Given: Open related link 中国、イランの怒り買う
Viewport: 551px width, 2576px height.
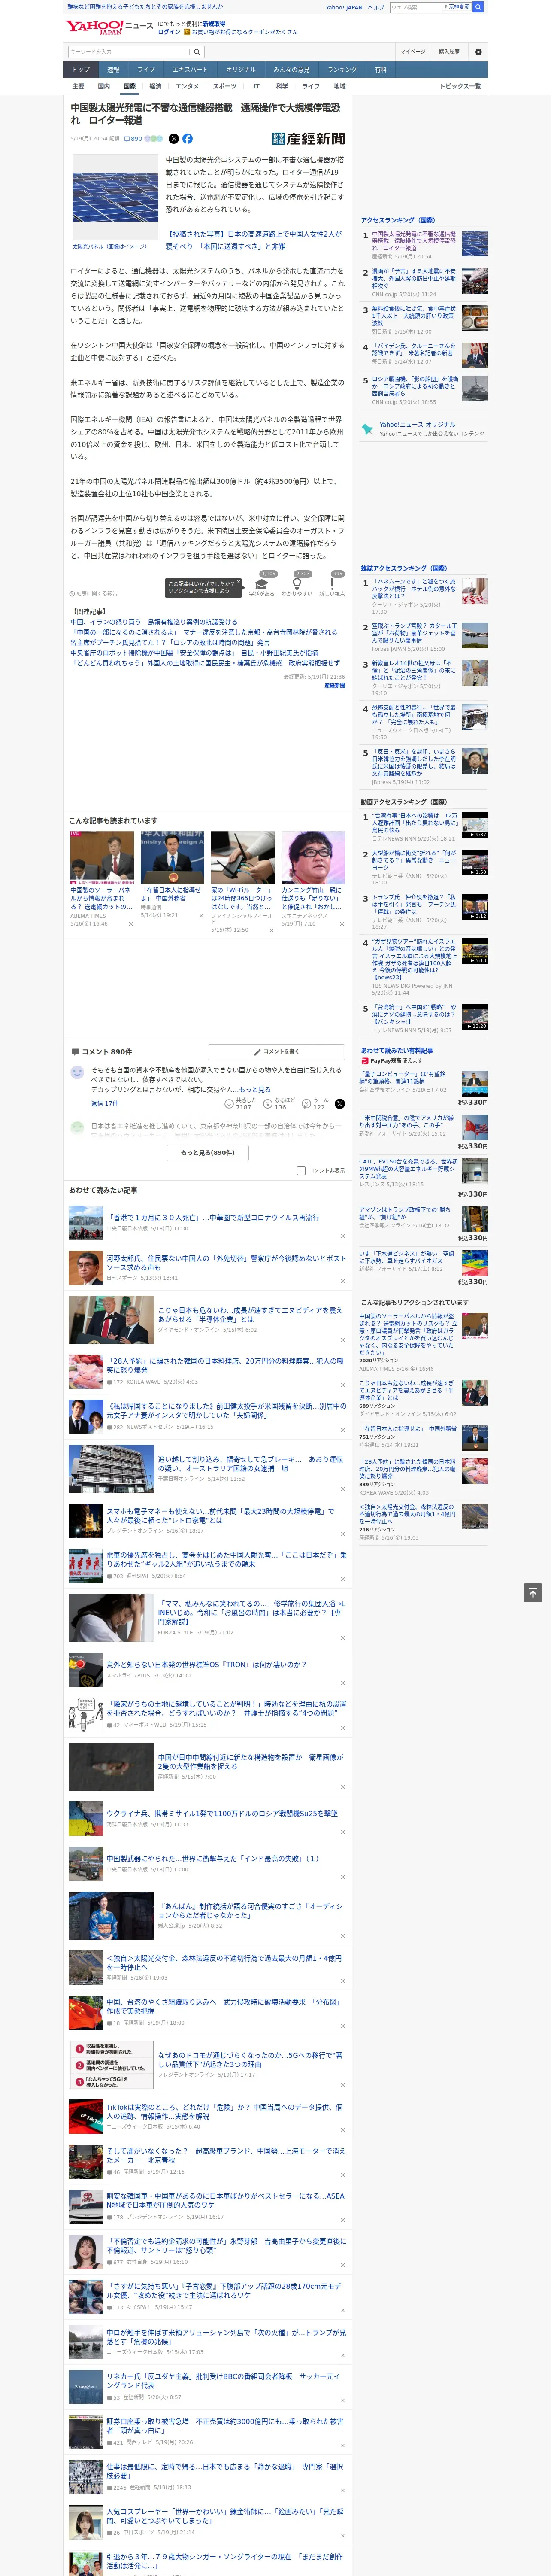Looking at the screenshot, I should click(154, 622).
